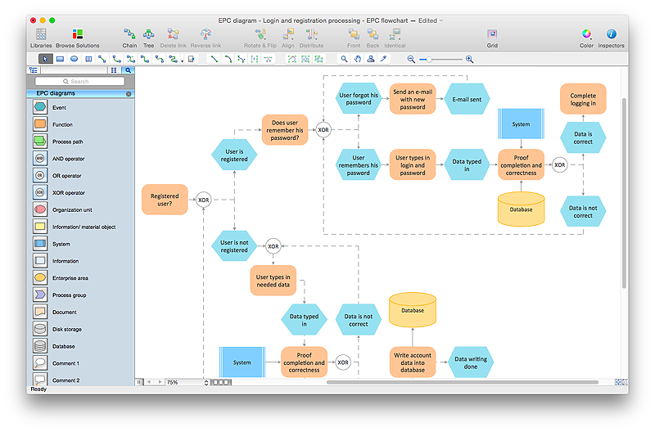Close the EPC diagrams library

[129, 94]
